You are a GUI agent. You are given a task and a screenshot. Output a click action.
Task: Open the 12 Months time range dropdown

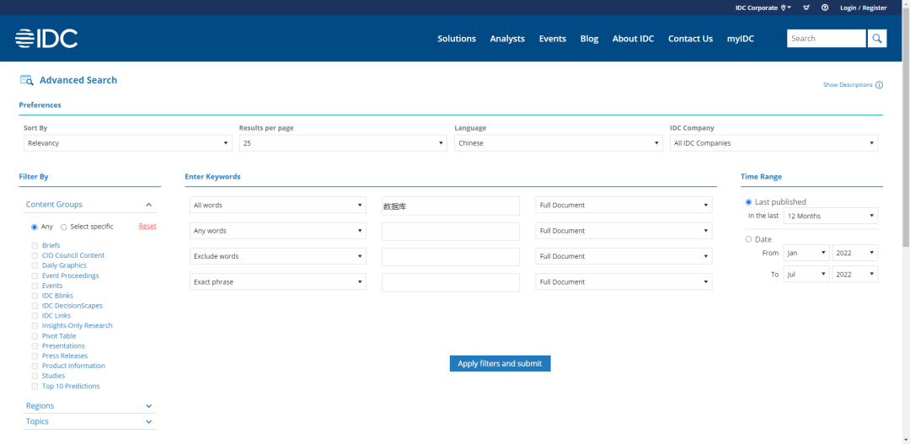coord(831,216)
